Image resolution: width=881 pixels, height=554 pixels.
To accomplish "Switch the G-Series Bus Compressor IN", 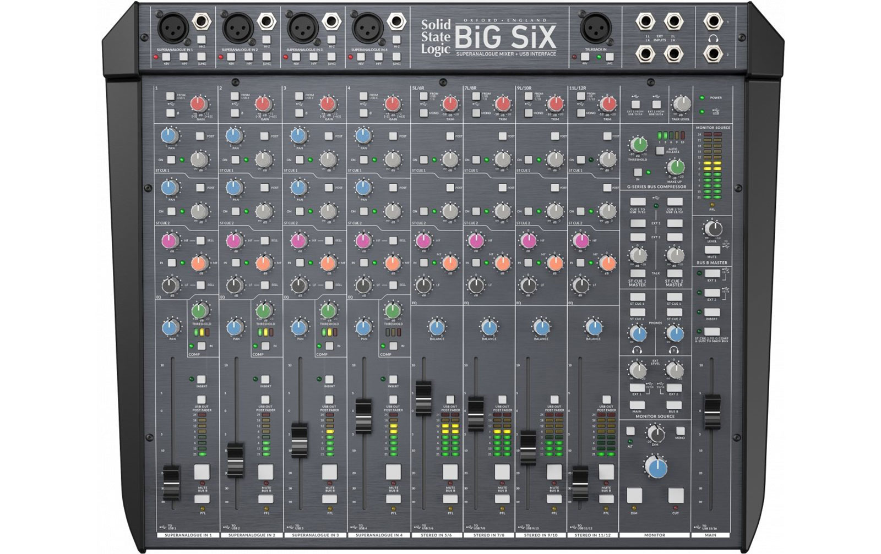I will [x=638, y=172].
